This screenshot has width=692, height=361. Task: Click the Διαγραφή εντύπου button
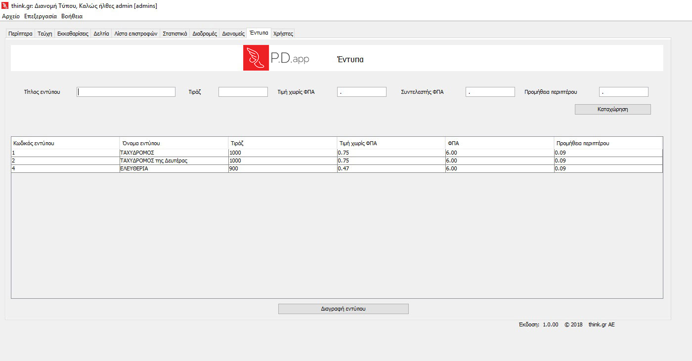coord(343,309)
